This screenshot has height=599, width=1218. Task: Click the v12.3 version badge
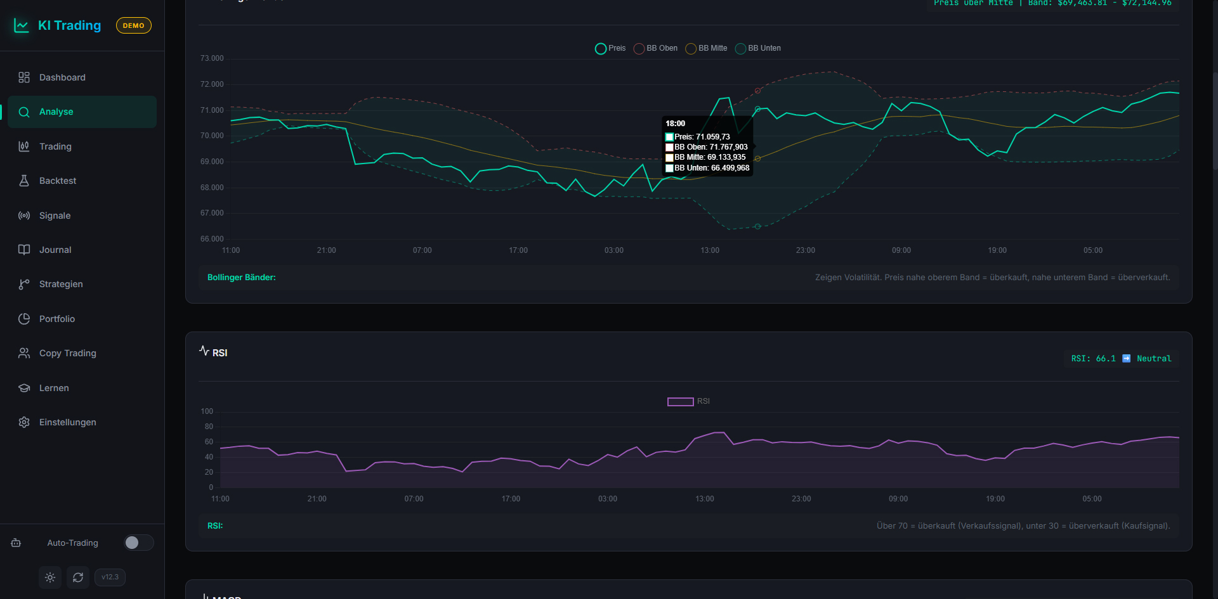pos(110,577)
